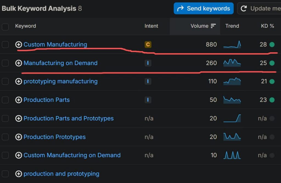
Task: Open the Custom Manufacturing on Demand keyword link
Action: (72, 155)
